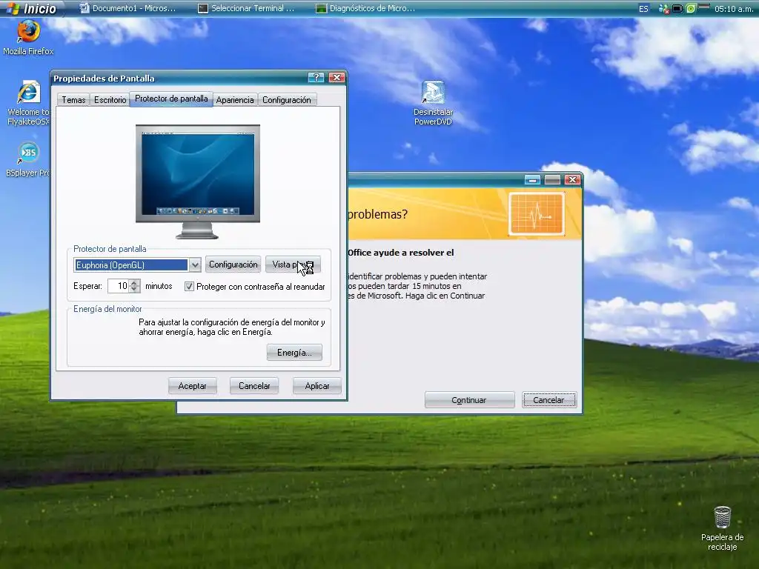The height and width of the screenshot is (569, 759).
Task: Click the green circular tray icon
Action: [691, 9]
